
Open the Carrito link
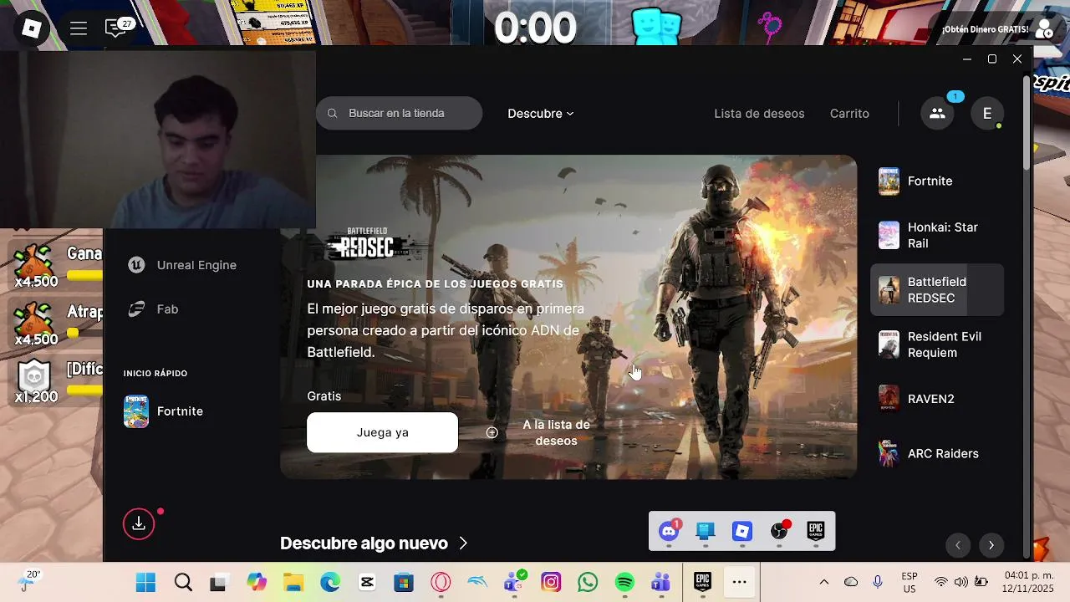click(x=849, y=114)
